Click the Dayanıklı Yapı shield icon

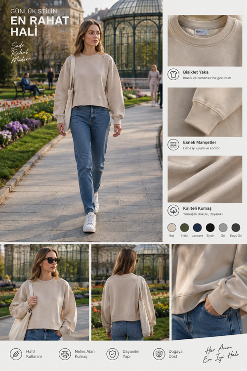point(113,354)
